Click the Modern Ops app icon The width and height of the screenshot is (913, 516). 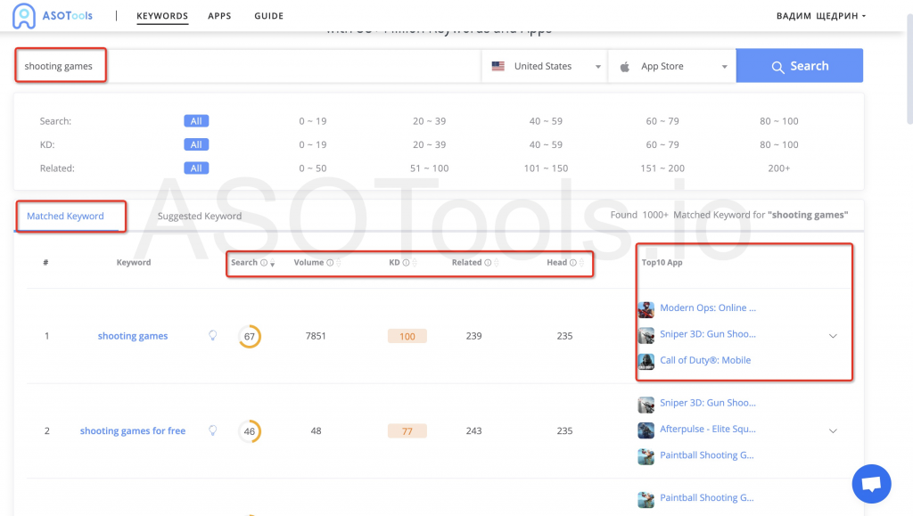(646, 309)
